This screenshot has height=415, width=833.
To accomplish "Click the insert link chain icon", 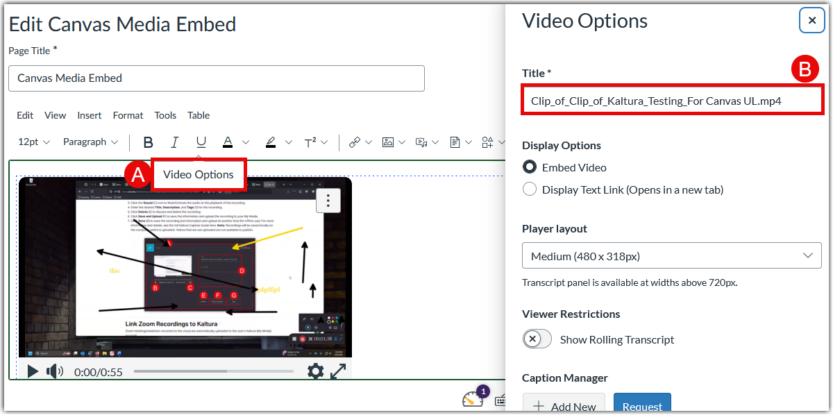I will click(355, 142).
